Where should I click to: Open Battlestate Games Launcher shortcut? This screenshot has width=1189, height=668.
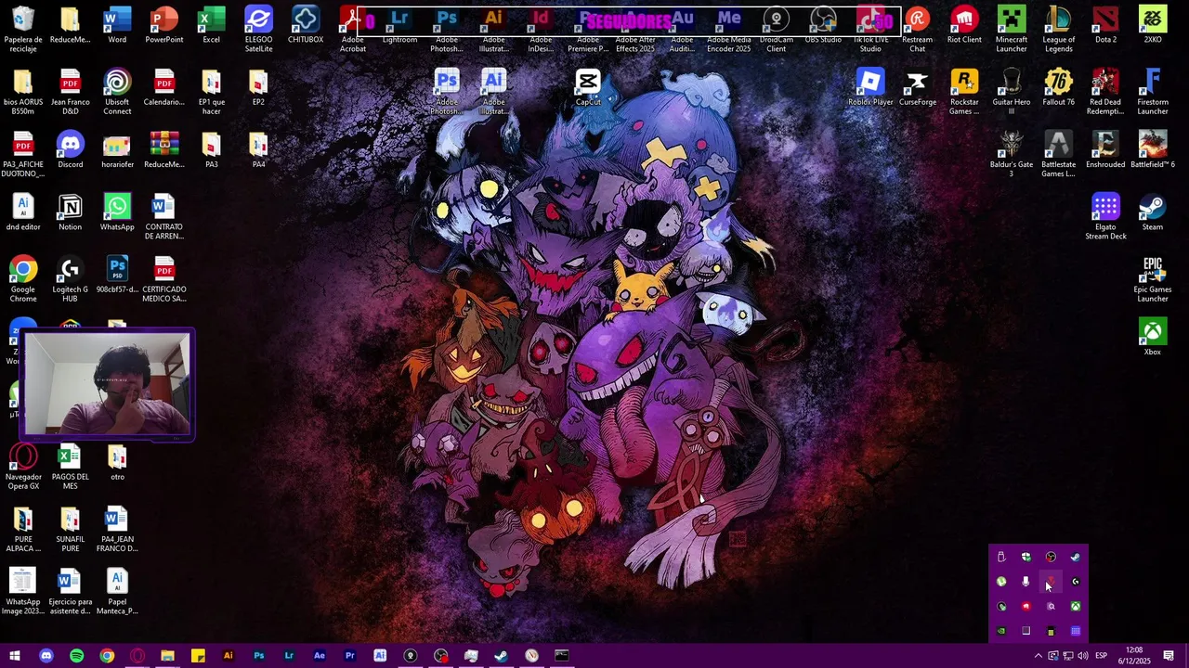[1058, 153]
